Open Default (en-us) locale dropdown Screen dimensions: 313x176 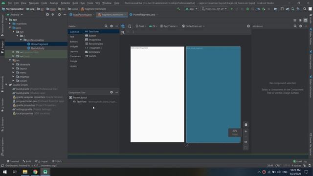(x=193, y=26)
